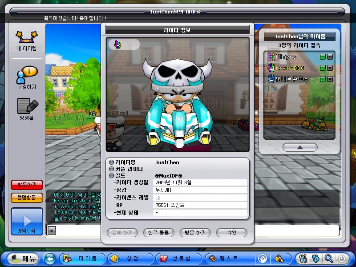
Task: Open search with the magnifier icon
Action: [329, 259]
